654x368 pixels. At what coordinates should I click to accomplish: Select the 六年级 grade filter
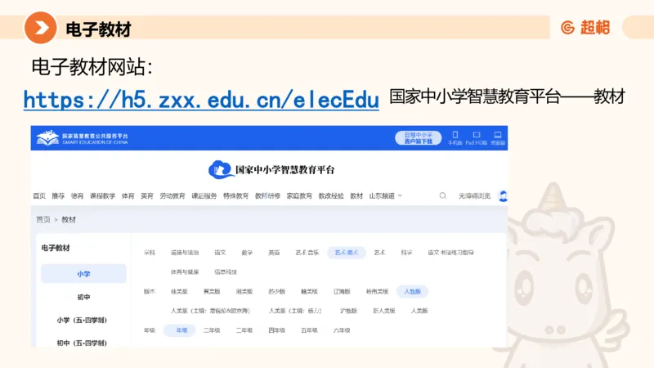coord(342,330)
